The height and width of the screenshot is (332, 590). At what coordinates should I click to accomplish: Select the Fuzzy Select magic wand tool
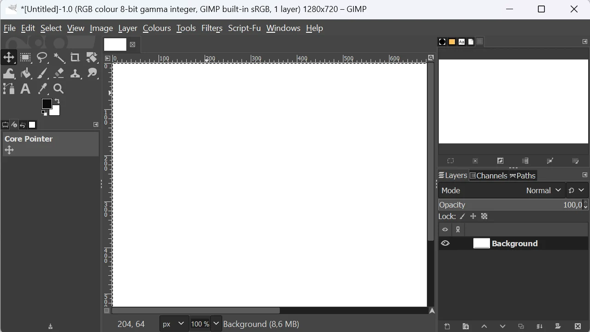point(59,58)
